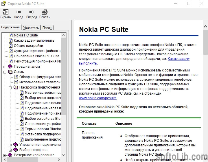208x162 pixels.
Task: Select Установка поддержки topic in tree
Action: click(43, 134)
